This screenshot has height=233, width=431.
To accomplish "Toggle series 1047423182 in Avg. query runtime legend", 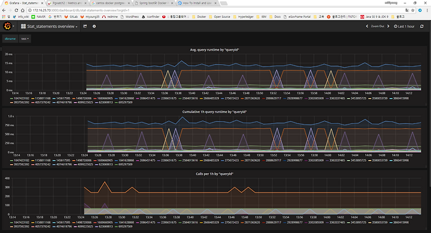I will click(20, 98).
